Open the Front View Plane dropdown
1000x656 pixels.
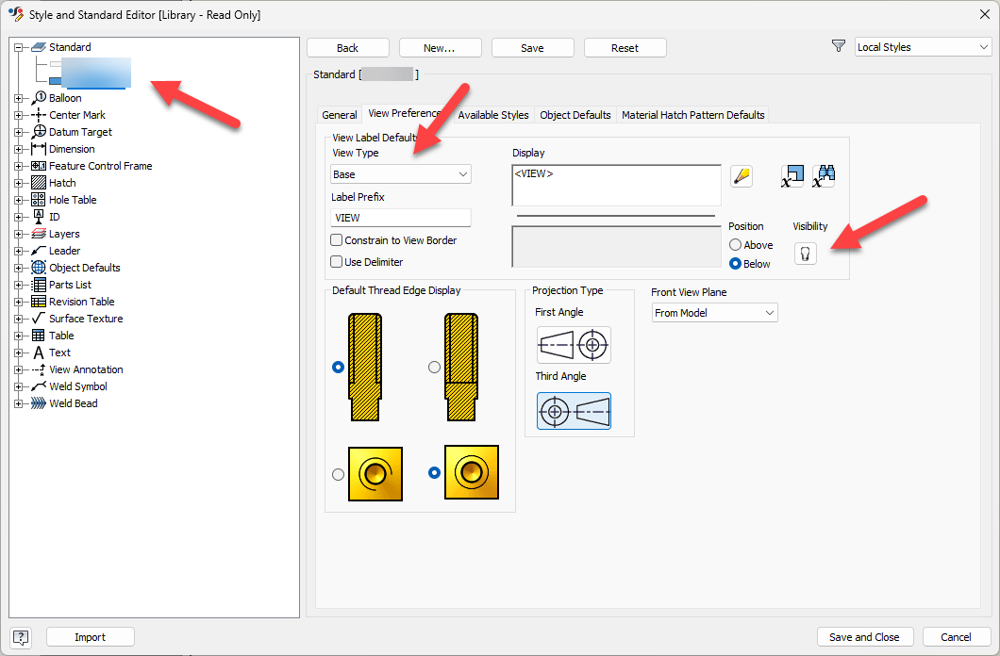714,311
